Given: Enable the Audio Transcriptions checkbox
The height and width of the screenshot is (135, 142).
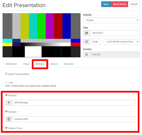Looking at the screenshot, I should click(x=6, y=74).
